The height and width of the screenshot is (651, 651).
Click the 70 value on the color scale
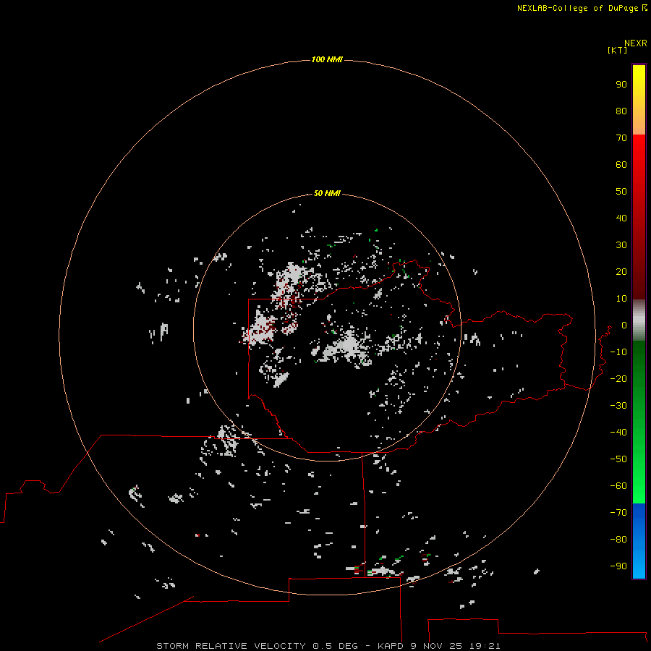pyautogui.click(x=621, y=138)
